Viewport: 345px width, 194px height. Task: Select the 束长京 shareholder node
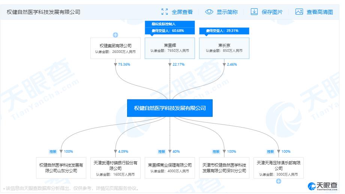click(224, 48)
